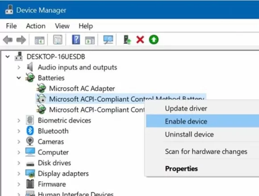Image resolution: width=259 pixels, height=196 pixels.
Task: Click Show/Hide Console Tree toolbar icon
Action: pos(39,40)
